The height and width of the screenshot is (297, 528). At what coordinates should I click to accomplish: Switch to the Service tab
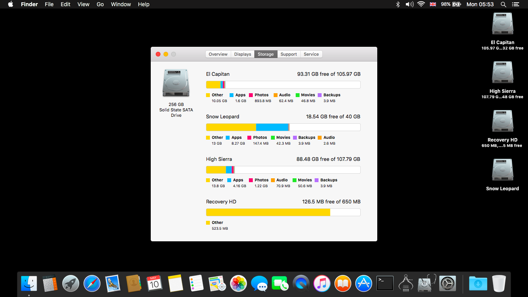(311, 54)
